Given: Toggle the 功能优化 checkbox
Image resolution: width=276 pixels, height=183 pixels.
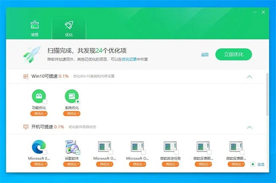Looking at the screenshot, I should pos(45,102).
